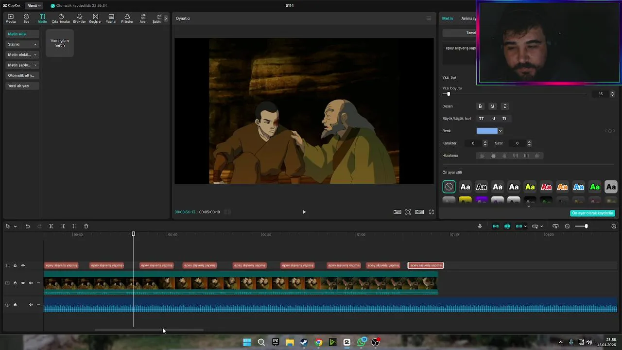Mute the video track
Screen dimensions: 622x350
tap(31, 283)
